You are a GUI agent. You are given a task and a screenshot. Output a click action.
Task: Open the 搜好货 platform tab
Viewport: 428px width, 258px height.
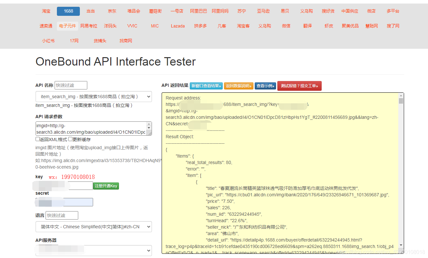point(328,11)
